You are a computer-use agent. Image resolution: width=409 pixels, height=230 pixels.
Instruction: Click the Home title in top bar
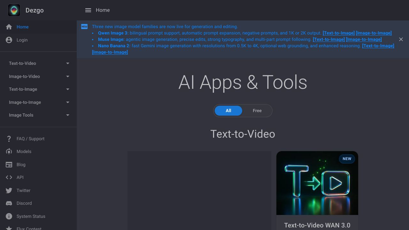(x=103, y=10)
